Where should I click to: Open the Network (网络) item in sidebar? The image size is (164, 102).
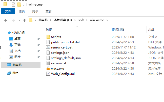pyautogui.click(x=15, y=73)
